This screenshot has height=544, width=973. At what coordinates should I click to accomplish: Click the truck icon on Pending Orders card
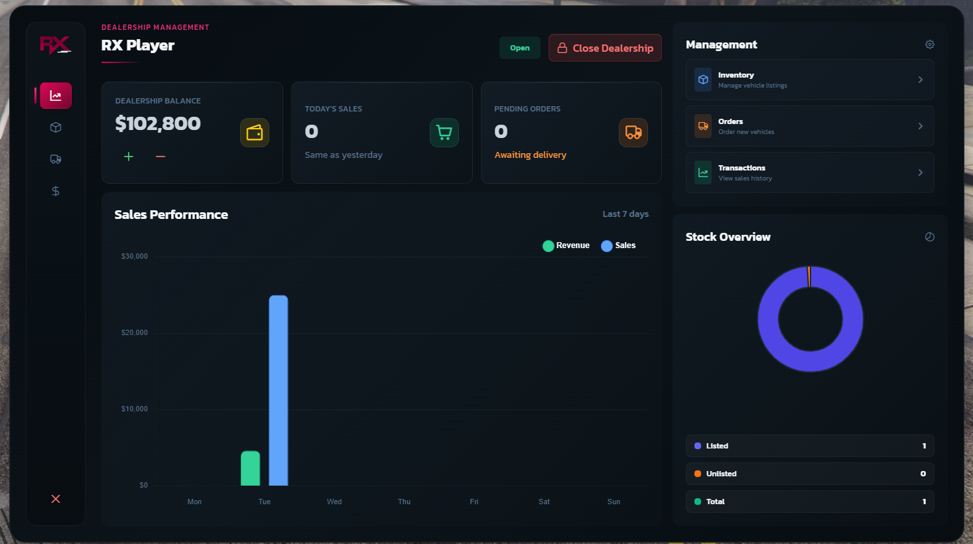coord(633,132)
